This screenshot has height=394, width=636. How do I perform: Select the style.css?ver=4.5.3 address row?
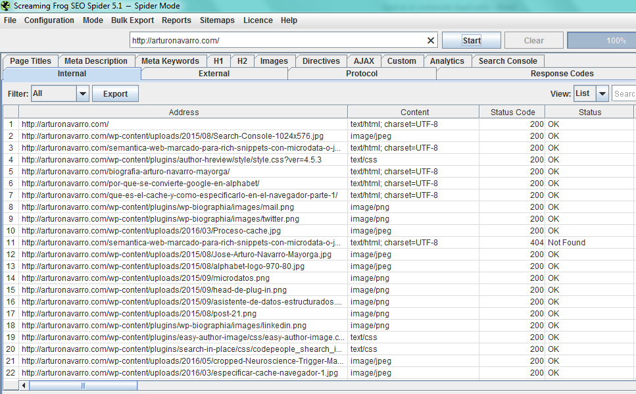[183, 159]
